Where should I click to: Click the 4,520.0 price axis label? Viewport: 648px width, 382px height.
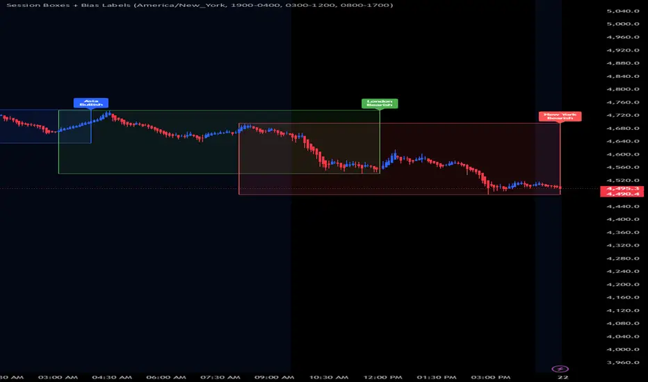point(623,181)
